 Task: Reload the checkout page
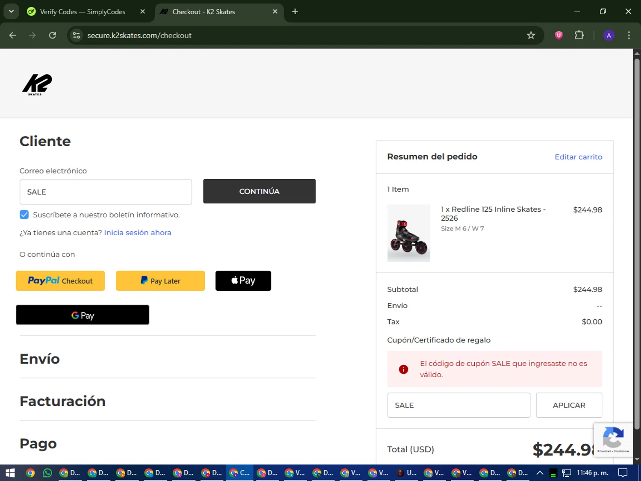pyautogui.click(x=53, y=35)
